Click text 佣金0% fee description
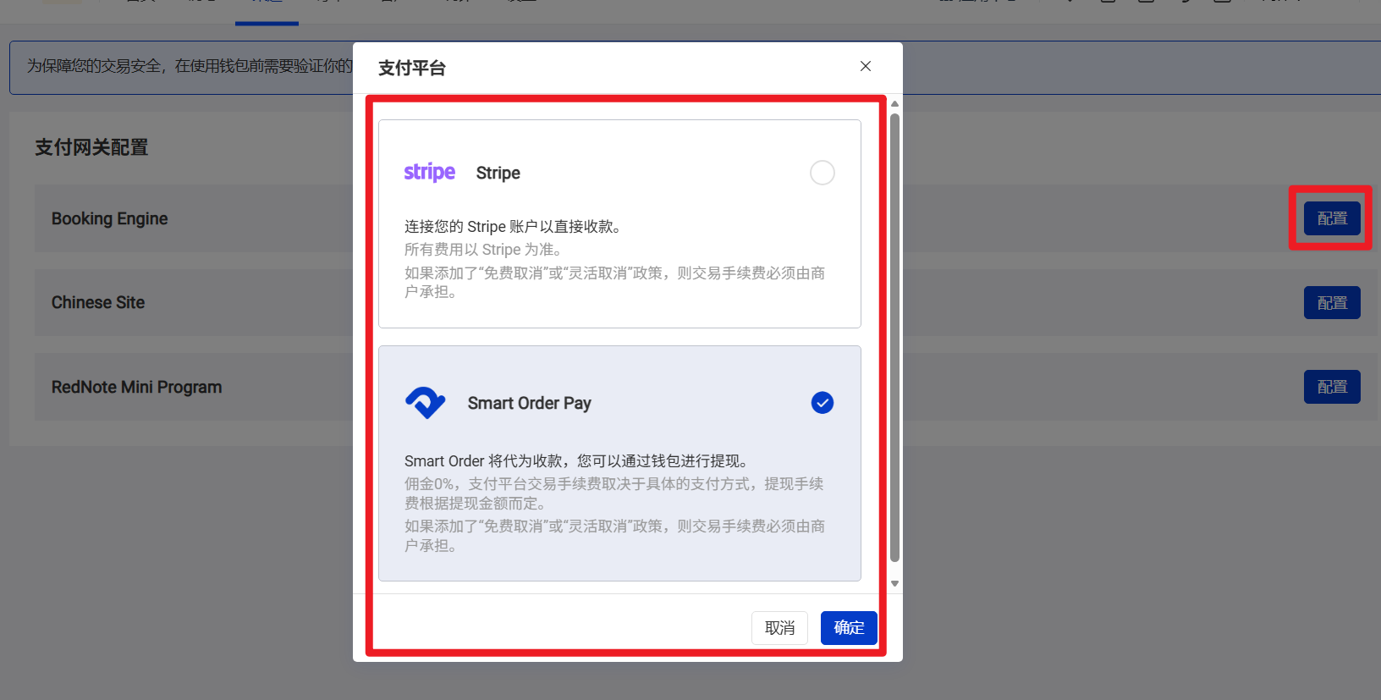The image size is (1381, 700). pyautogui.click(x=614, y=493)
